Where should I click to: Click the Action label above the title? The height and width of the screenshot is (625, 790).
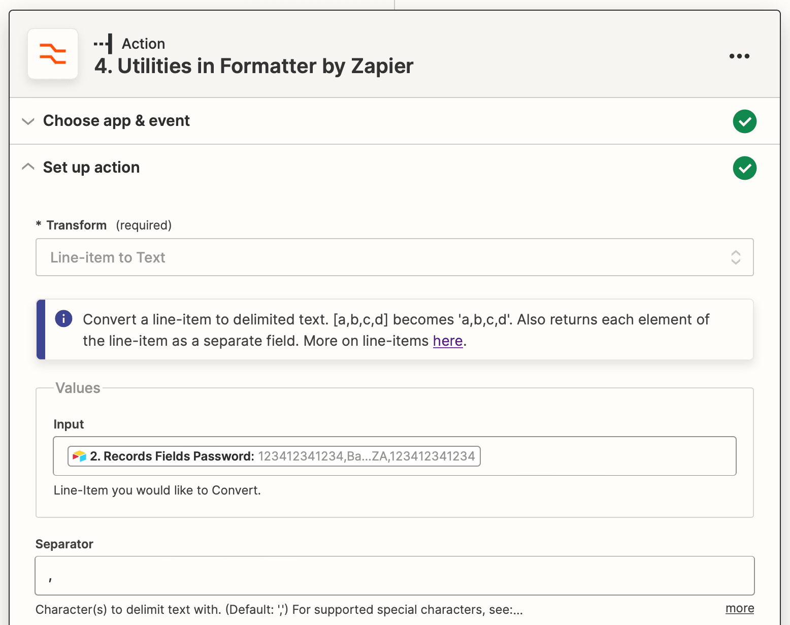pyautogui.click(x=143, y=44)
